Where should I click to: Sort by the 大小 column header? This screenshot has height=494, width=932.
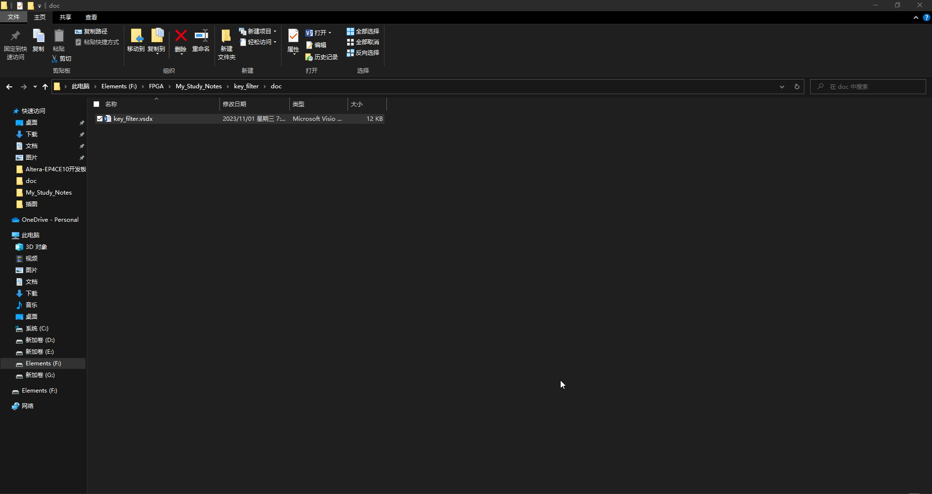[357, 104]
